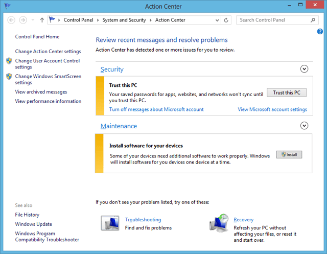Turn off messages about Microsoft account
The image size is (327, 254).
coord(156,109)
